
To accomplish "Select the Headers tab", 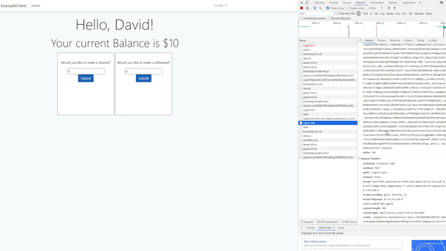I will coord(369,40).
